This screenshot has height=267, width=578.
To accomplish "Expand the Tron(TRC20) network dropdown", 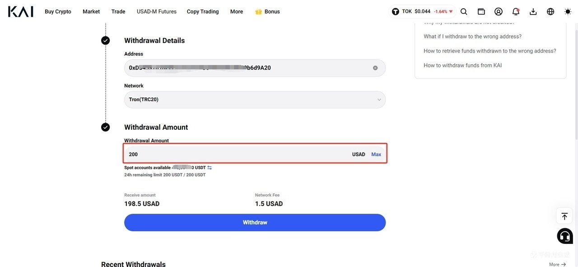I will 255,99.
